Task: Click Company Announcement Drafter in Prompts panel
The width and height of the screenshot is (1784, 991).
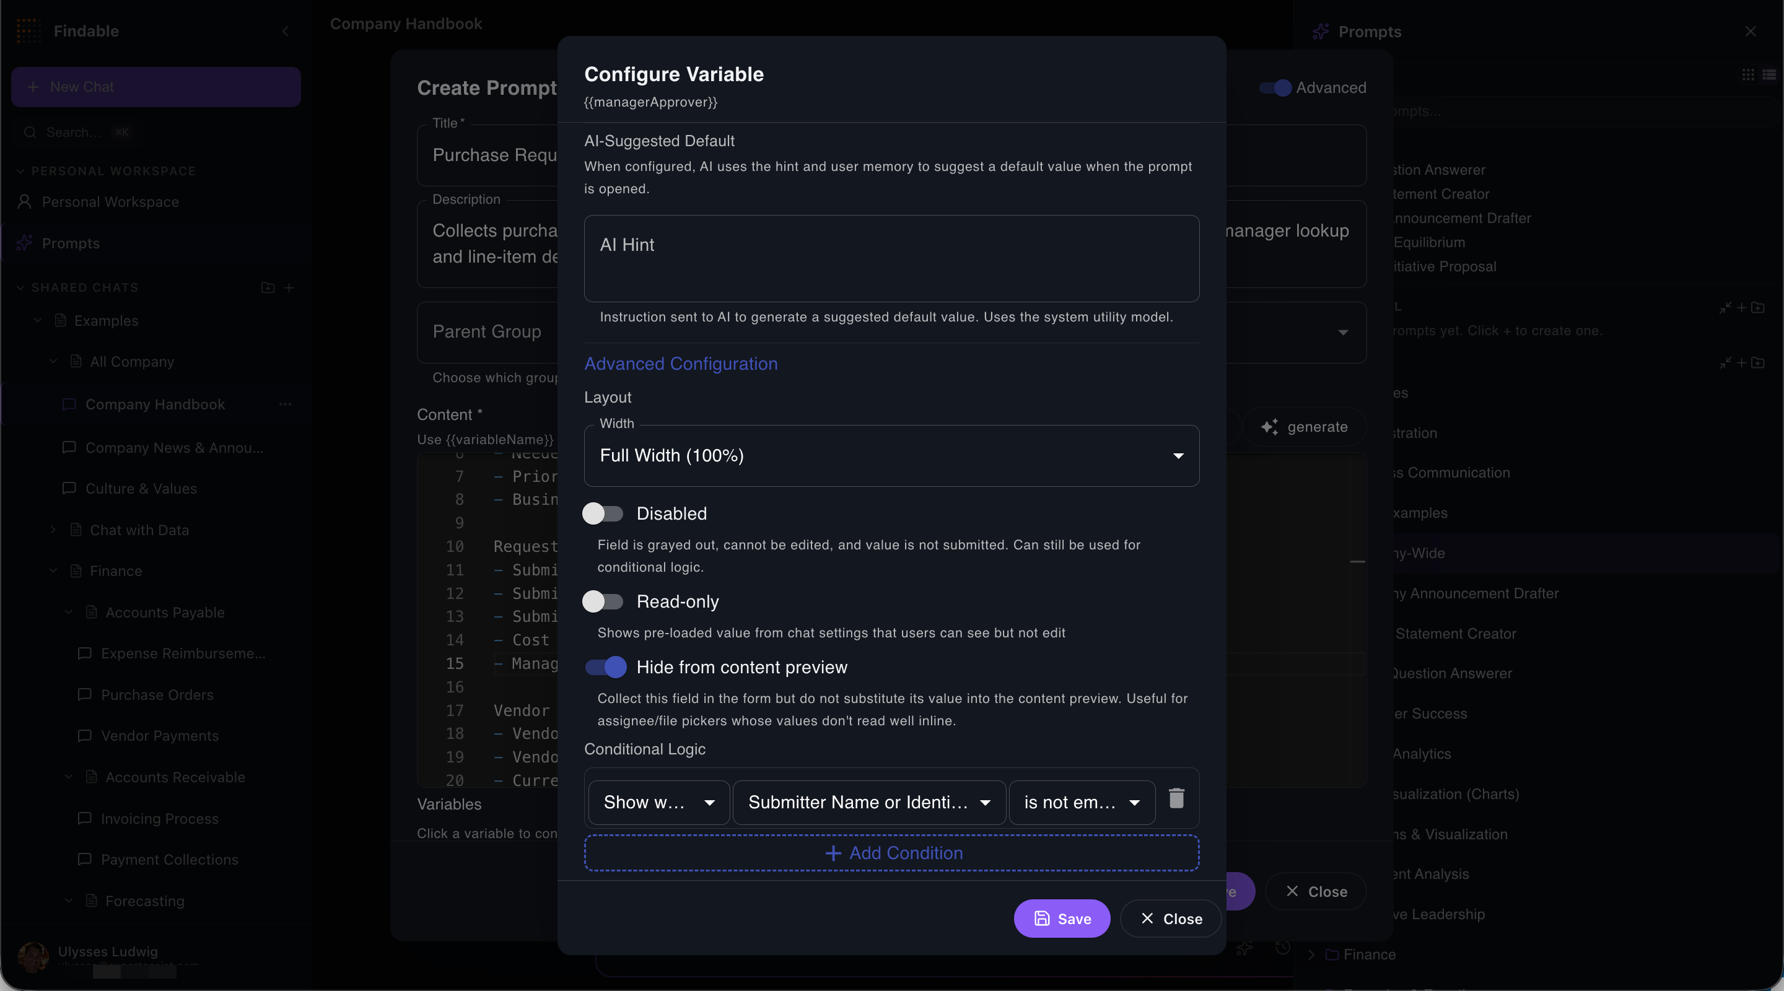Action: (1477, 593)
